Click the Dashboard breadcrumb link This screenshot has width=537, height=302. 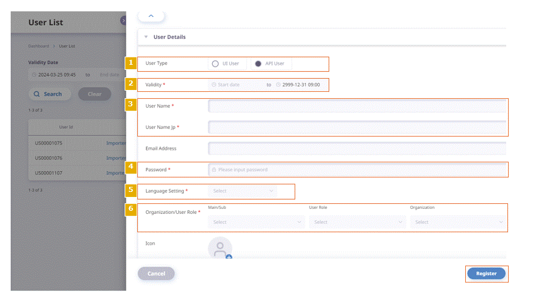click(38, 46)
